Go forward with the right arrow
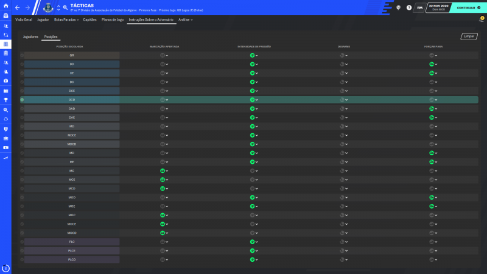Image resolution: width=487 pixels, height=274 pixels. pos(27,8)
